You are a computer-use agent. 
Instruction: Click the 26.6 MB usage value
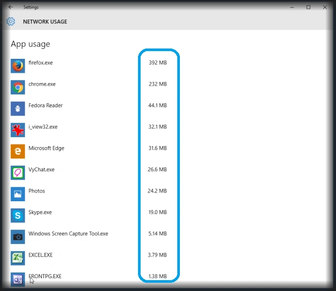click(157, 170)
